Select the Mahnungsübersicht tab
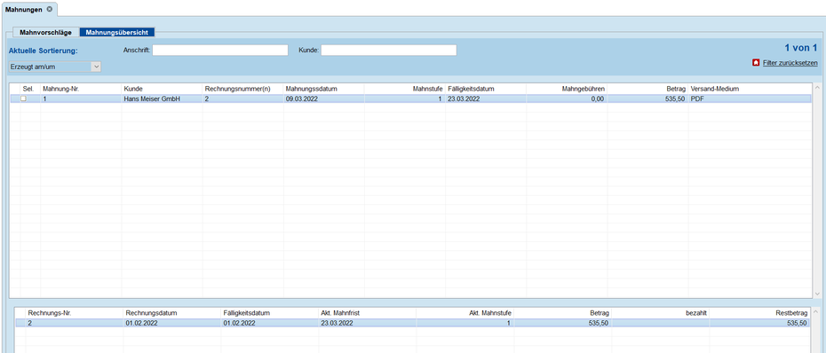Screen dimensions: 826x353 coord(117,33)
